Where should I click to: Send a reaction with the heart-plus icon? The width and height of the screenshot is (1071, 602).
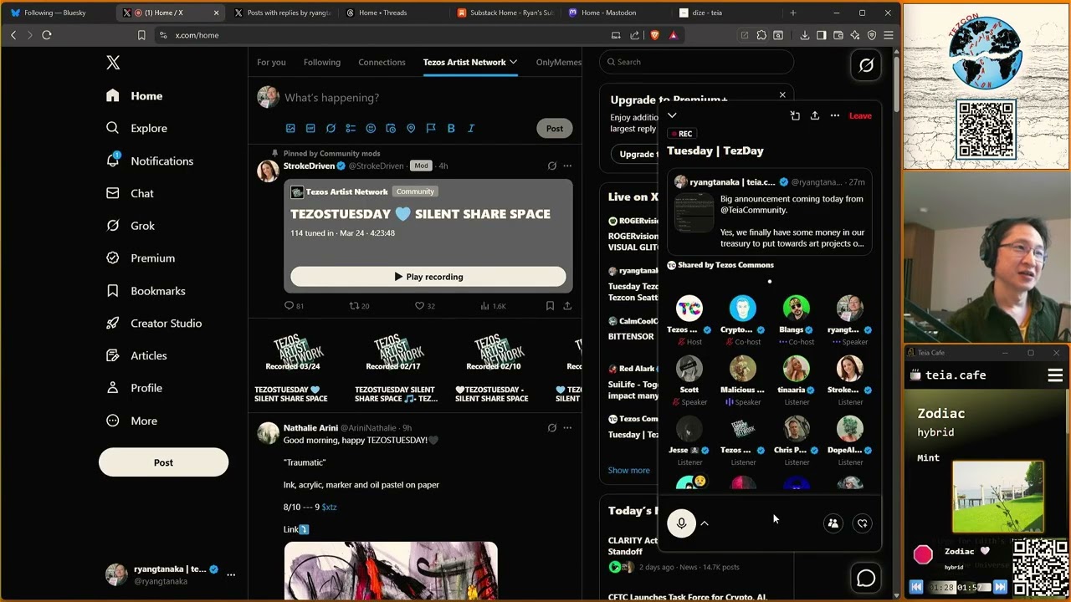tap(862, 523)
